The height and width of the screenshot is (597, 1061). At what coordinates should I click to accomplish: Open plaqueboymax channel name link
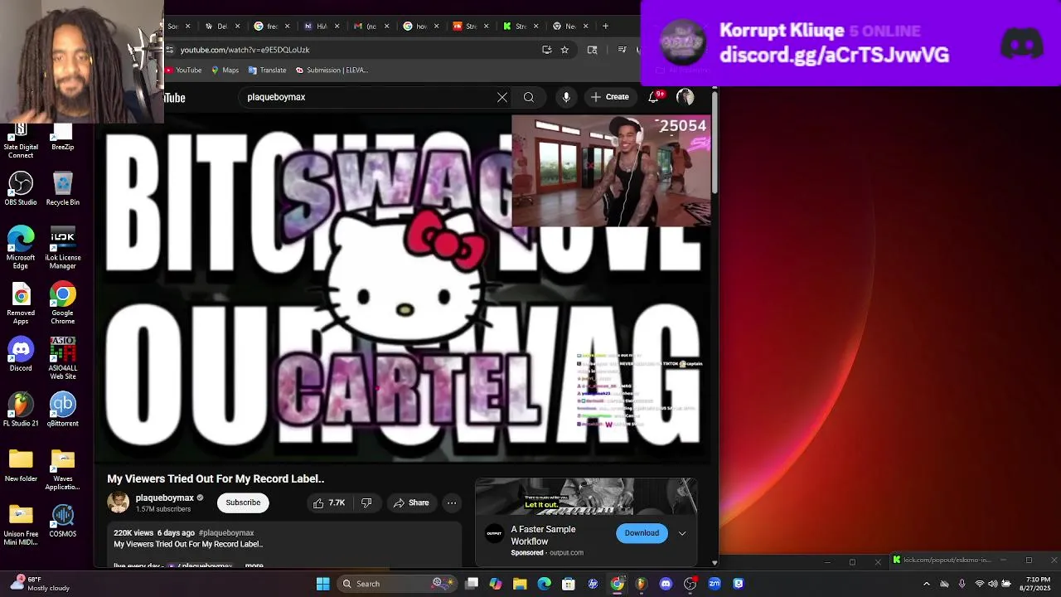click(x=164, y=498)
